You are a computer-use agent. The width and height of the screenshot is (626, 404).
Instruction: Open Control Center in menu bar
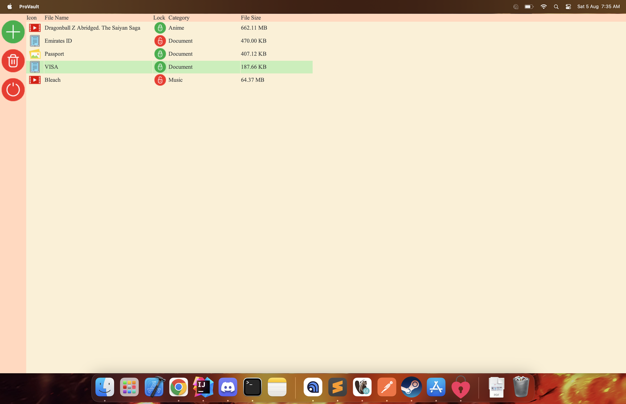[x=568, y=7]
